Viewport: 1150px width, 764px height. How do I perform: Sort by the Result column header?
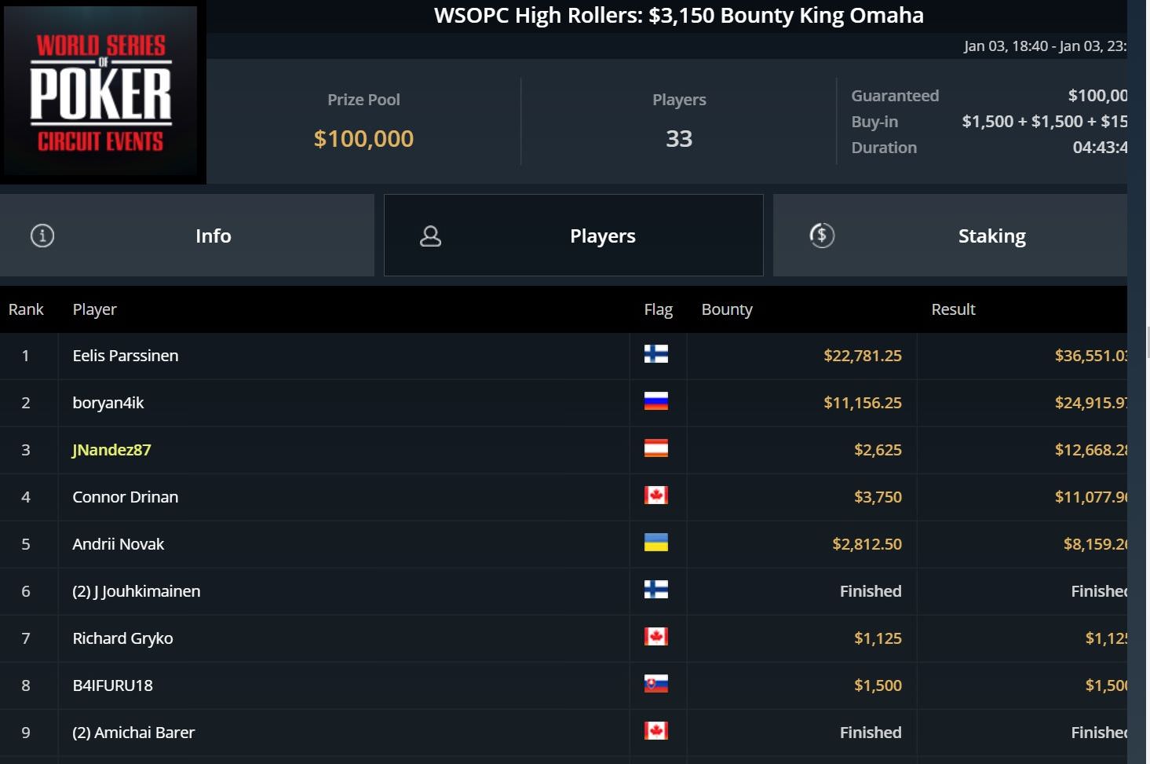[953, 309]
